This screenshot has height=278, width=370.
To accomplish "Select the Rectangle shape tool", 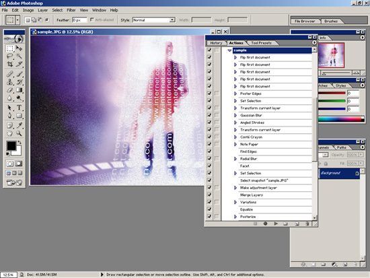I will (x=19, y=116).
